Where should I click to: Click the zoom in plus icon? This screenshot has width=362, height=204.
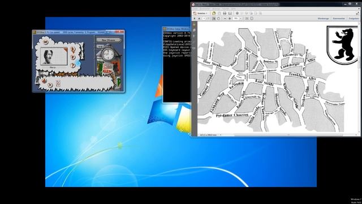click(230, 19)
